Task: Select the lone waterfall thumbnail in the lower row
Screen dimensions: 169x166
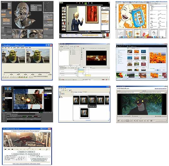Action: [84, 113]
